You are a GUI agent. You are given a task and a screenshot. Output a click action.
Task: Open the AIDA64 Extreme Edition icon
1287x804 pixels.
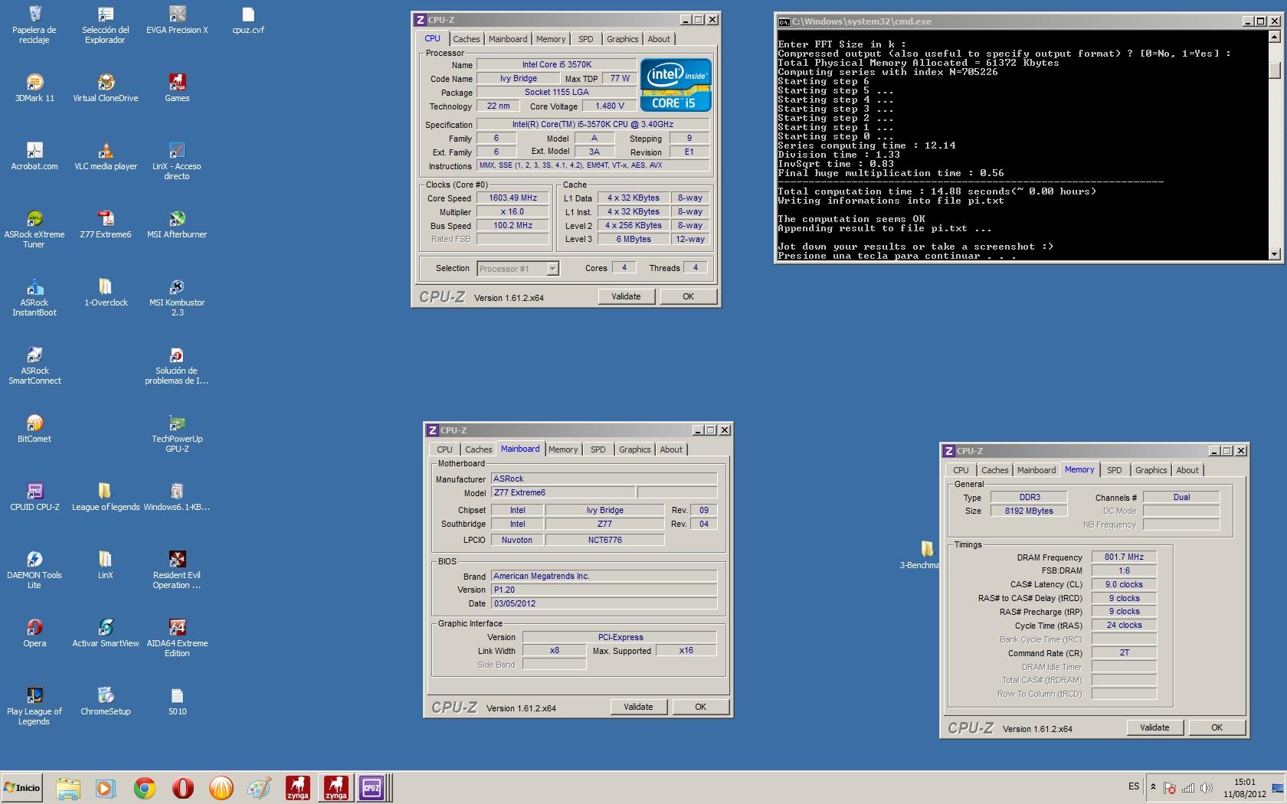point(177,638)
